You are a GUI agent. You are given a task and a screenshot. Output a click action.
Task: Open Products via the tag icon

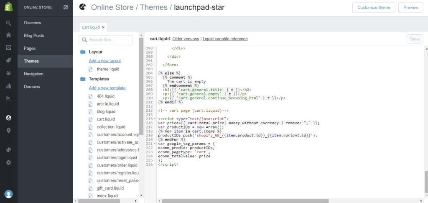(x=8, y=60)
